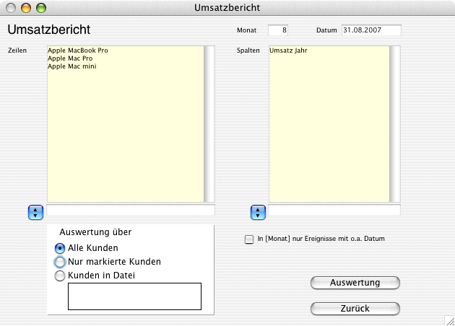Click the text field under Zeilen list
The image size is (455, 326).
coord(131,211)
